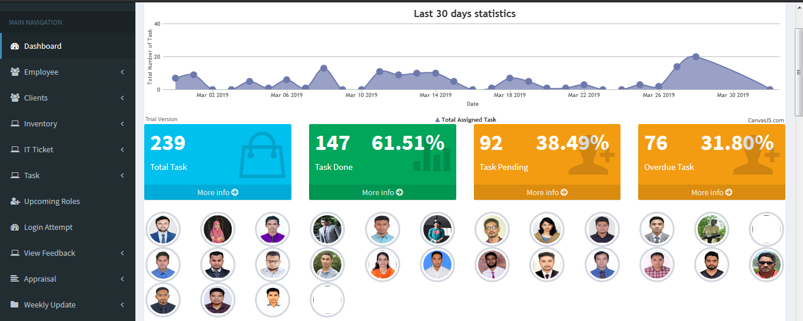This screenshot has width=803, height=321.
Task: Click the Employee users icon
Action: pos(15,72)
